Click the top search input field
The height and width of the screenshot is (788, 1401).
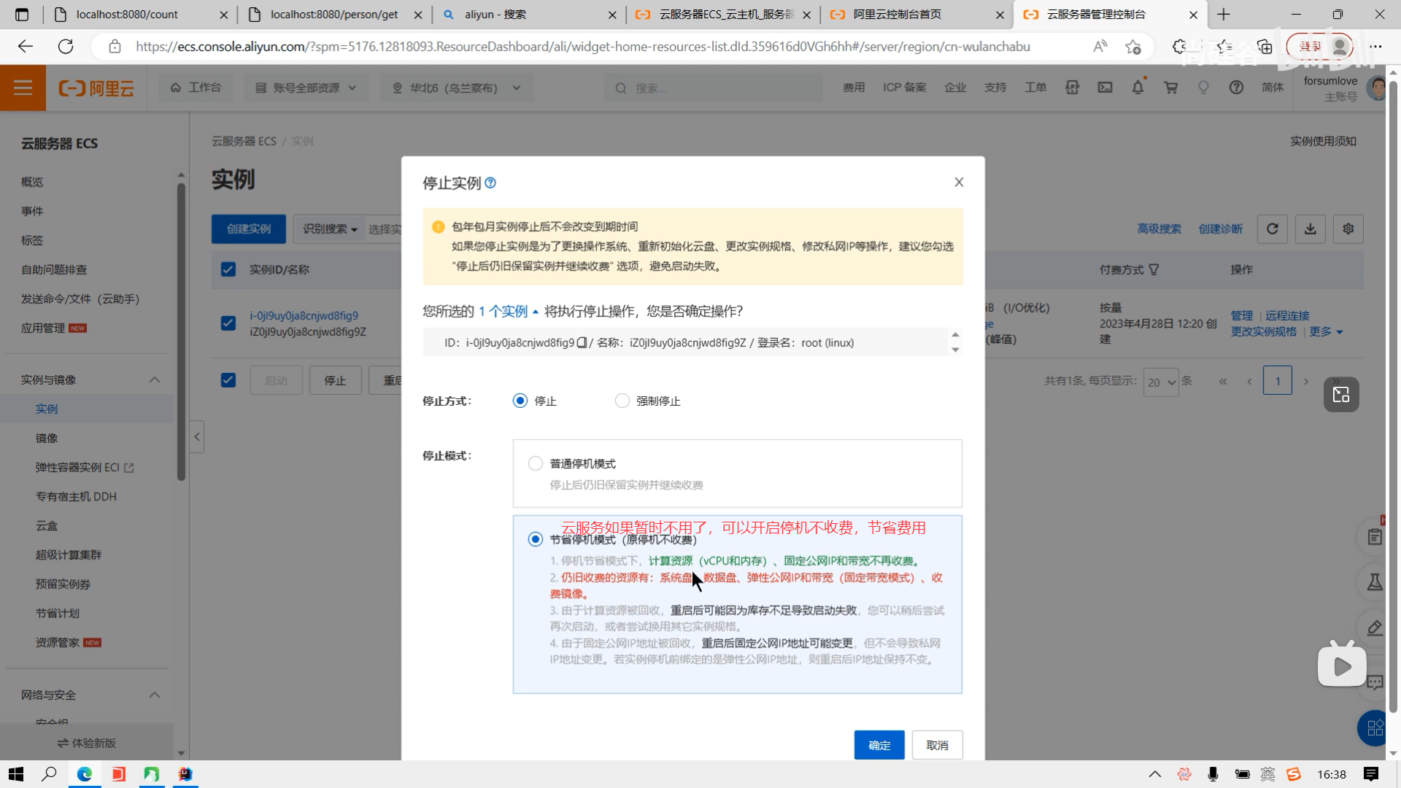[x=715, y=88]
